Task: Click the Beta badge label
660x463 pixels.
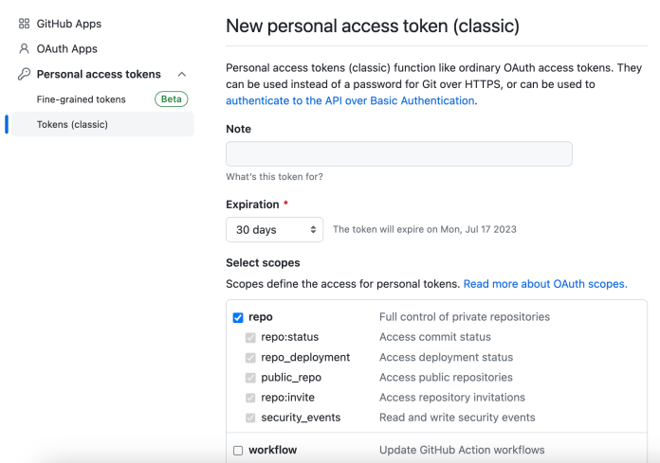Action: (x=172, y=99)
